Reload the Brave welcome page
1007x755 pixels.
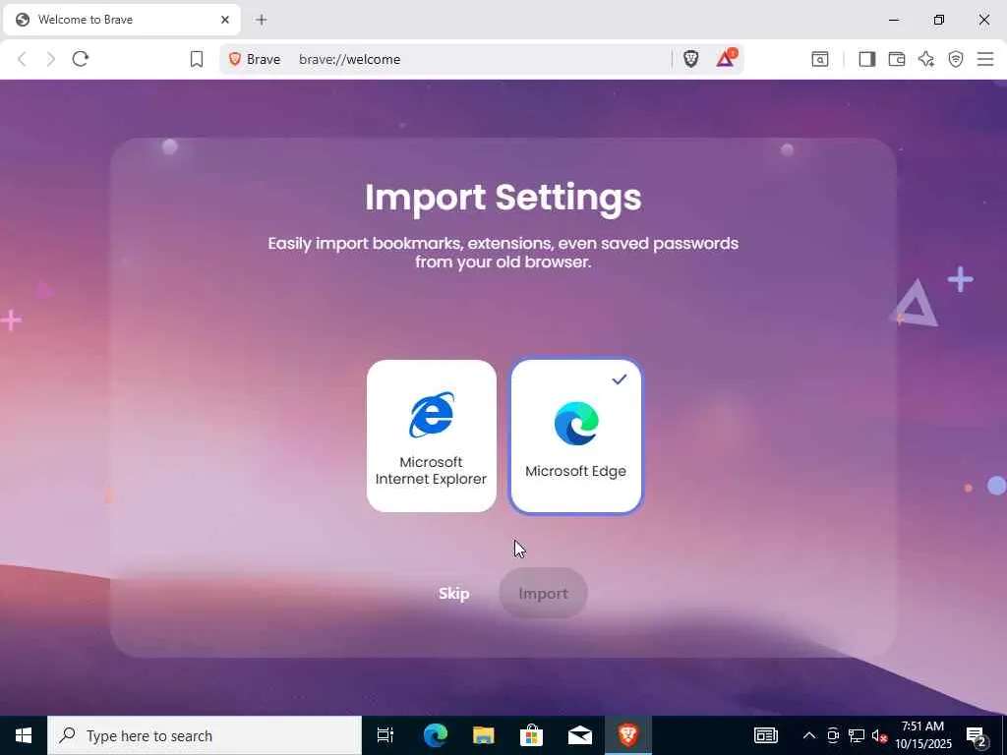pyautogui.click(x=81, y=59)
